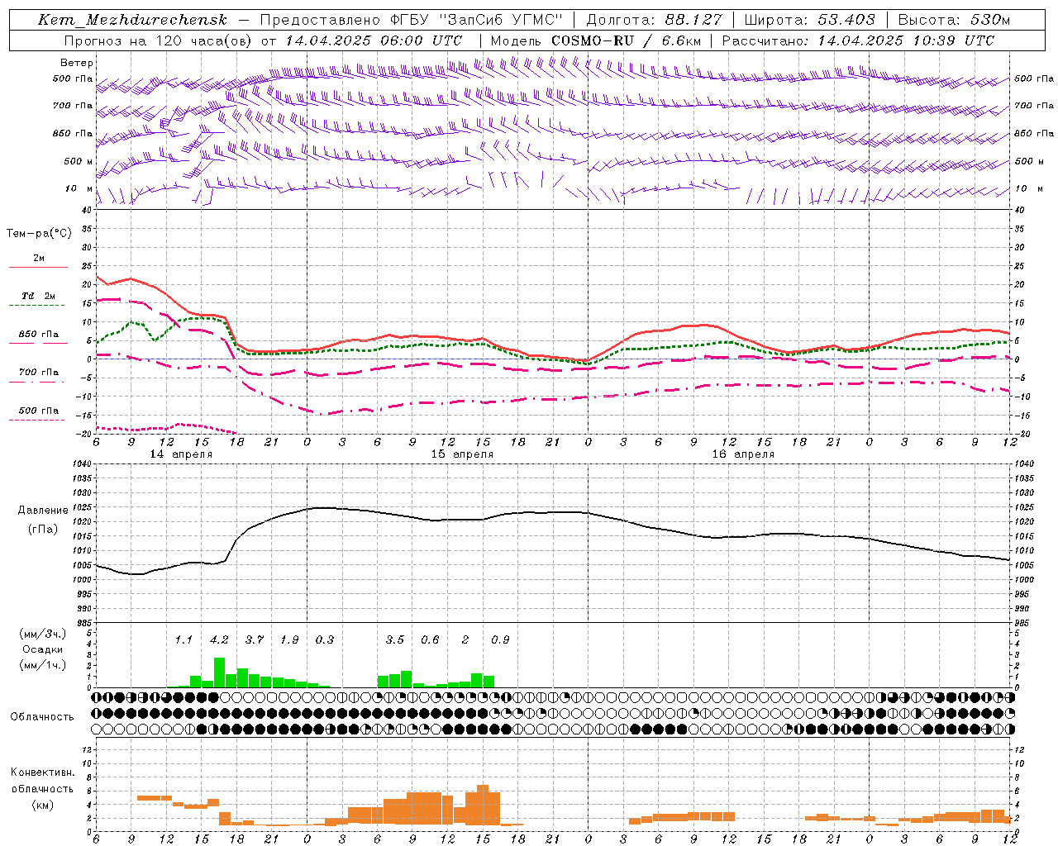The height and width of the screenshot is (846, 1058).
Task: Select the "(мм/3ч.)" precipitation unit label
Action: point(42,634)
